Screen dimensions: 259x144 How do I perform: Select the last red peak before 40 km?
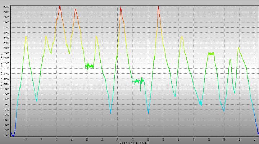pyautogui.click(x=158, y=8)
